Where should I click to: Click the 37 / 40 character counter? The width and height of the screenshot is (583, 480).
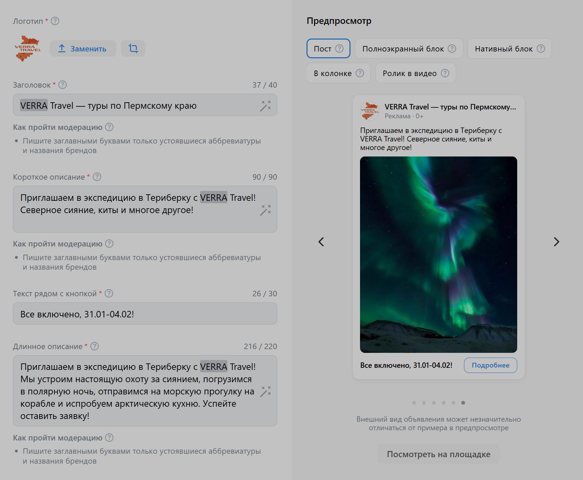coord(265,85)
